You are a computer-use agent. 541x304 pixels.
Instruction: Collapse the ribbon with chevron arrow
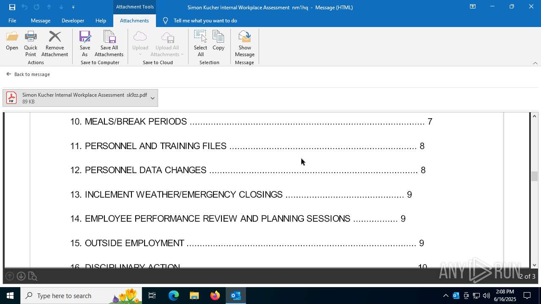click(x=535, y=63)
